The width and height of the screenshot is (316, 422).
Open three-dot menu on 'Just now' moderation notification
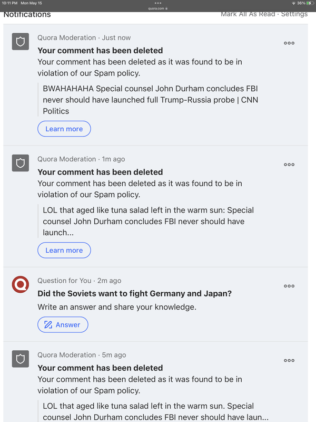[289, 43]
